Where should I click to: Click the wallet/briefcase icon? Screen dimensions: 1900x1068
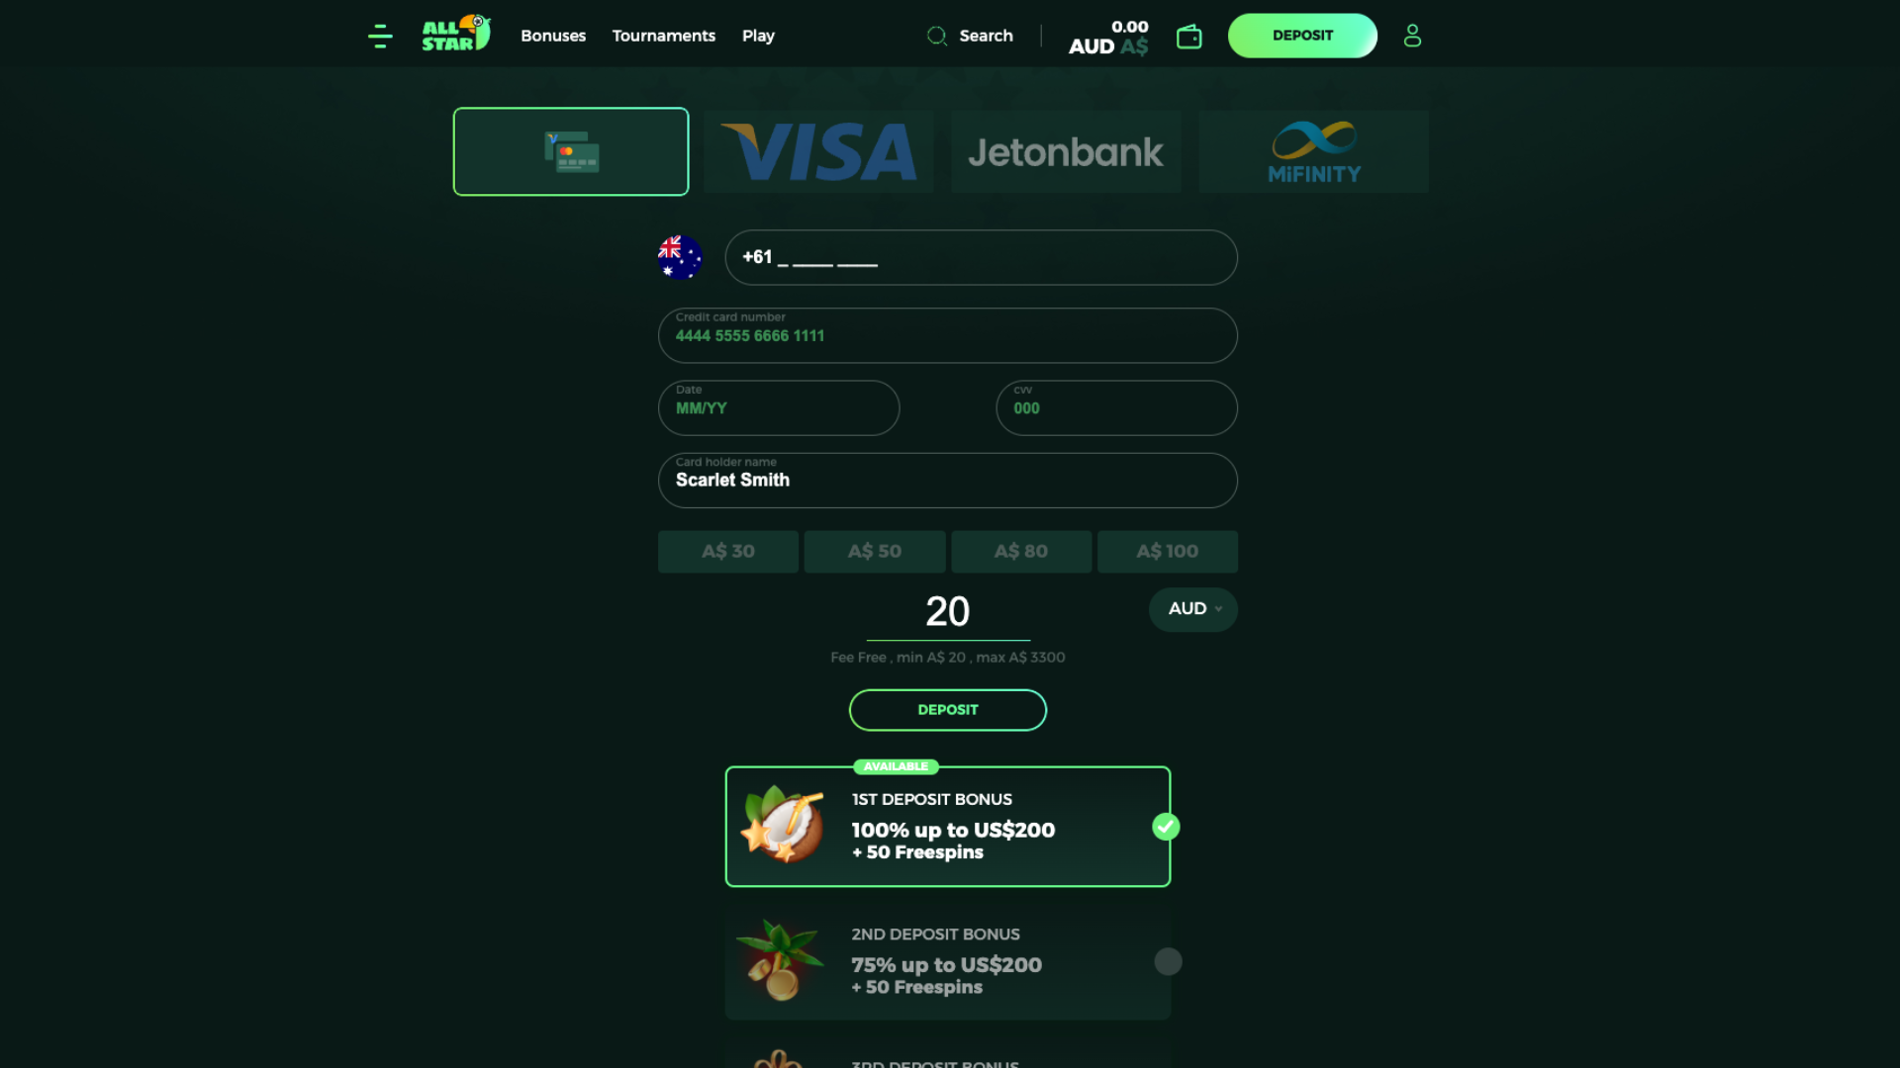1187,36
